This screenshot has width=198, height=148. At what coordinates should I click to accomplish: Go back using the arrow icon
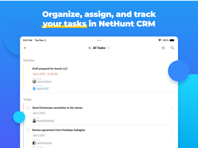(x=25, y=48)
